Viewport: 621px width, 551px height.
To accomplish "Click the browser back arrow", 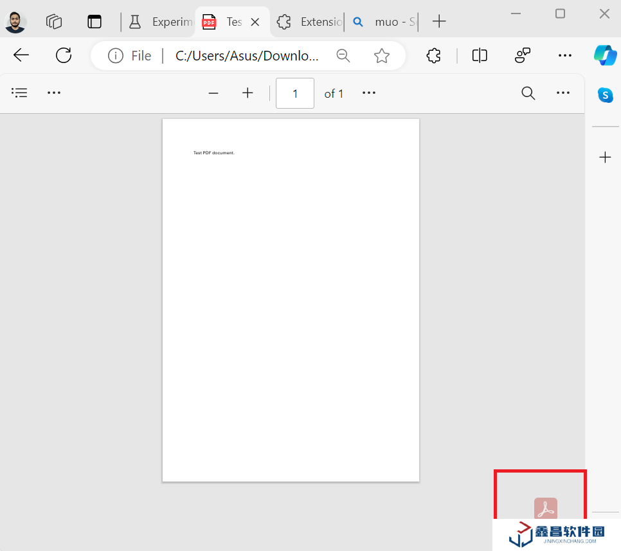I will coord(21,56).
